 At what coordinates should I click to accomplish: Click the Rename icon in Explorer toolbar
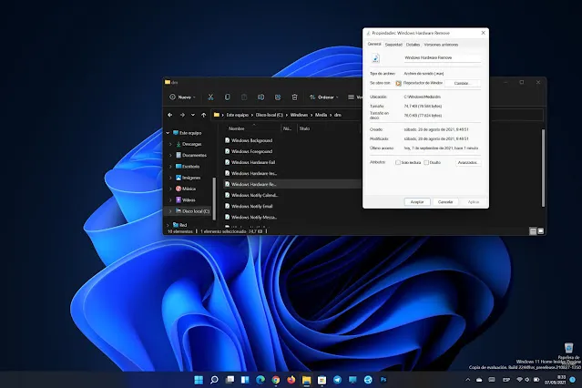pyautogui.click(x=260, y=97)
